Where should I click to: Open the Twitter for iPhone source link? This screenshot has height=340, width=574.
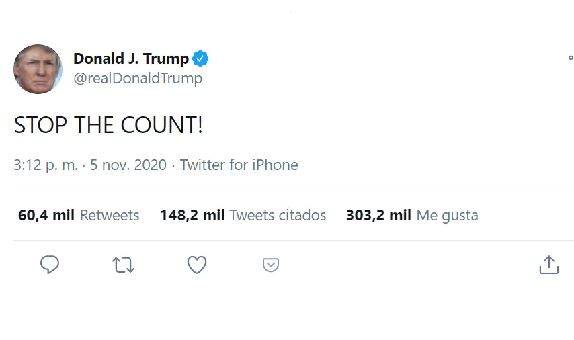pos(239,165)
